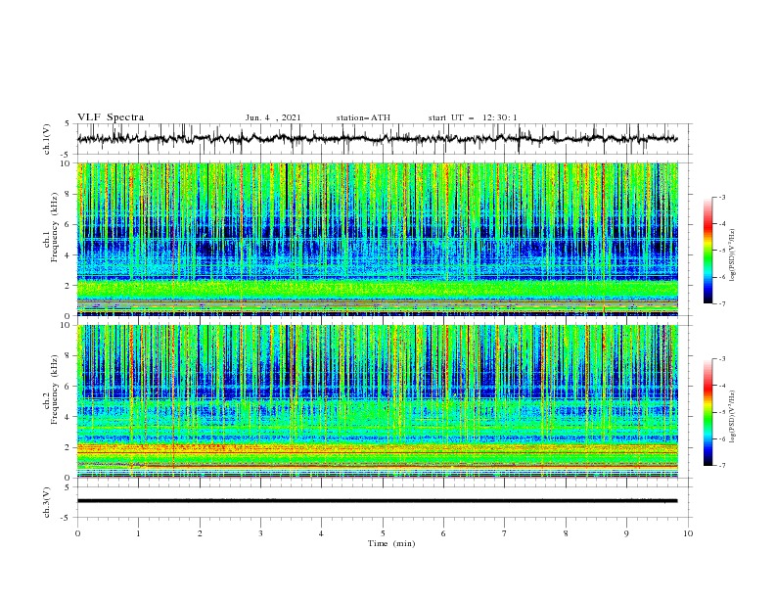The width and height of the screenshot is (775, 599).
Task: Click time axis tick label '1'
Action: [138, 533]
